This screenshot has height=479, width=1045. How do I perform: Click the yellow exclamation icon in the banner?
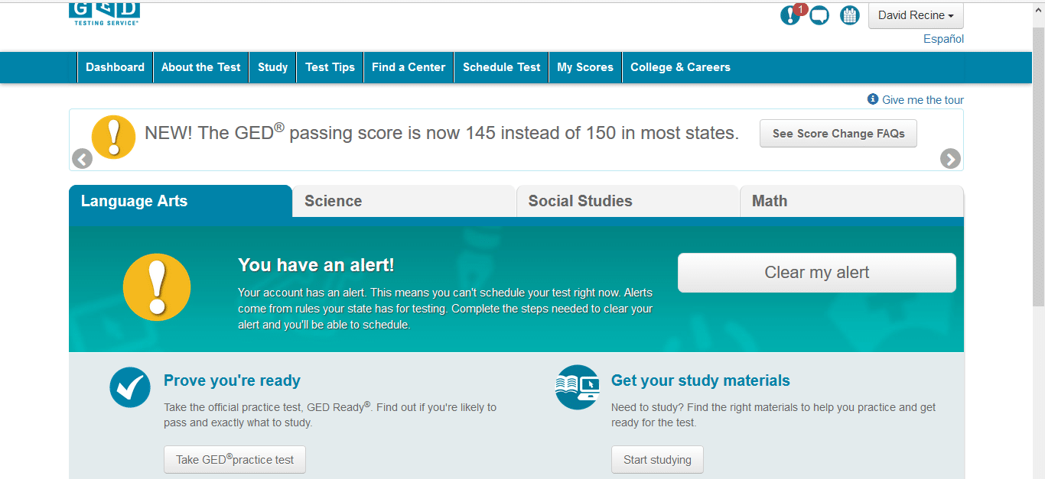point(113,137)
